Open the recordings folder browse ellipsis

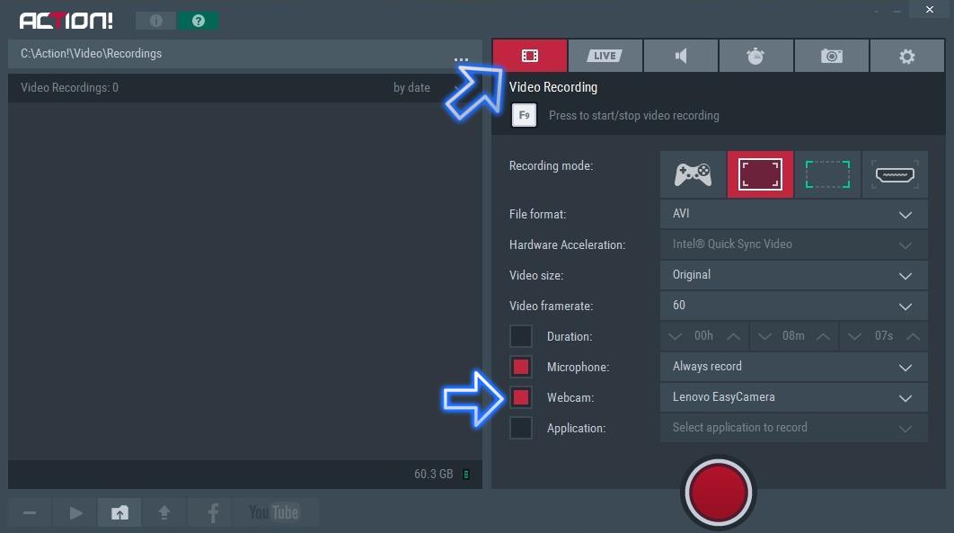pyautogui.click(x=461, y=60)
